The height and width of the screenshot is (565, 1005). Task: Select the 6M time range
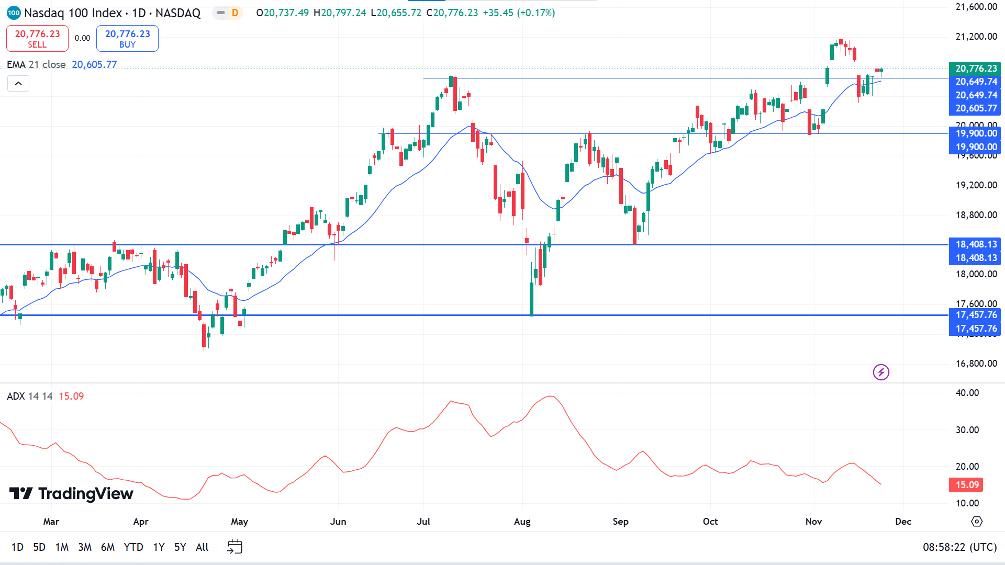(108, 547)
